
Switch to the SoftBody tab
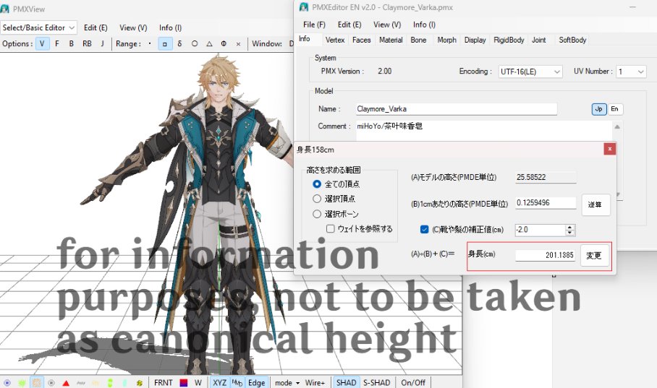coord(572,40)
